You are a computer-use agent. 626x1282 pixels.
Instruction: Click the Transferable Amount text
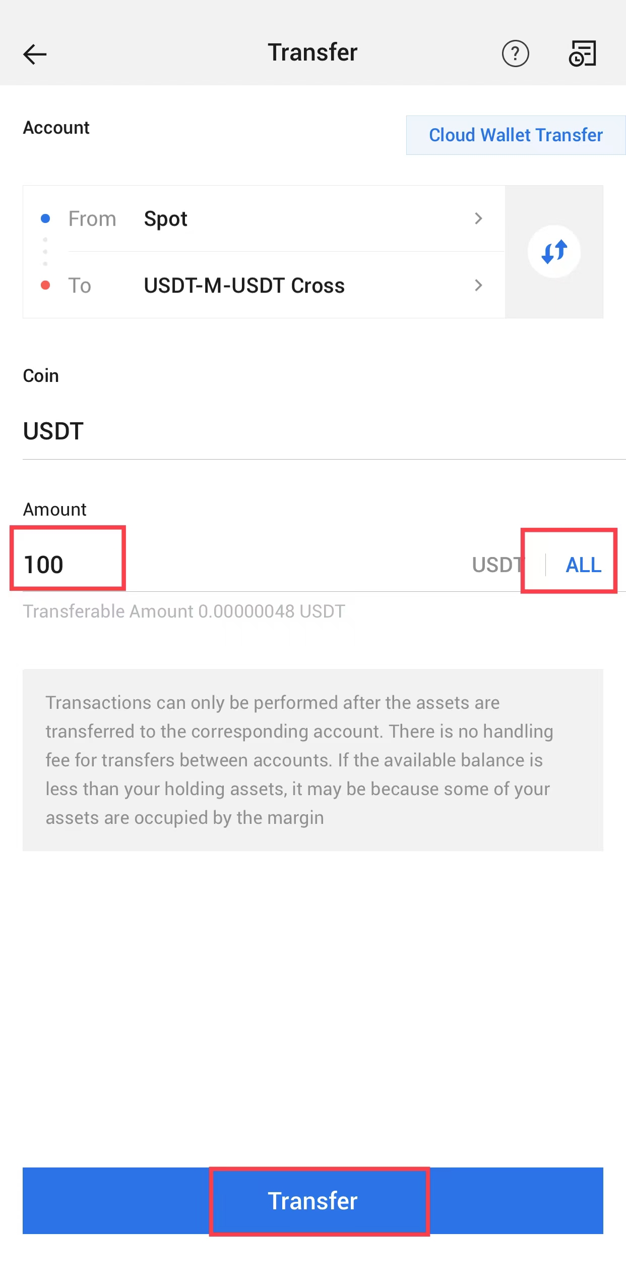(184, 611)
